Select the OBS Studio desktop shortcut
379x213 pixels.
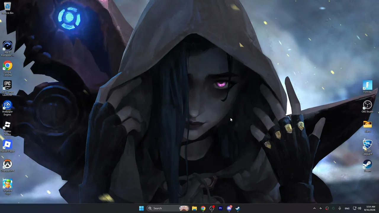click(367, 107)
